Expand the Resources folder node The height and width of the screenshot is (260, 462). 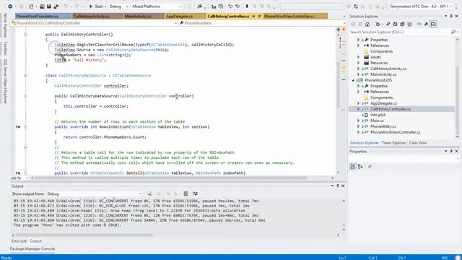tap(358, 63)
